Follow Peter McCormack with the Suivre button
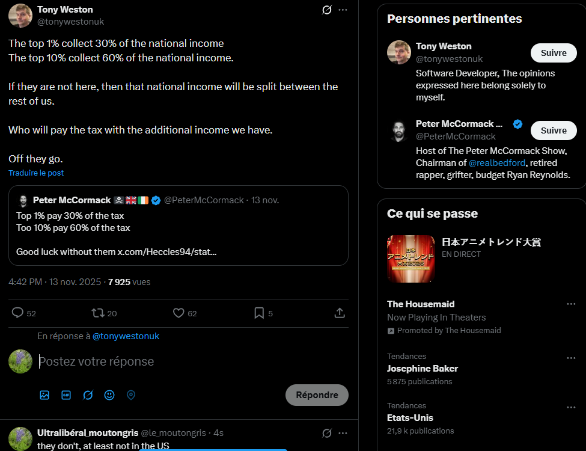The width and height of the screenshot is (586, 451). pyautogui.click(x=553, y=130)
